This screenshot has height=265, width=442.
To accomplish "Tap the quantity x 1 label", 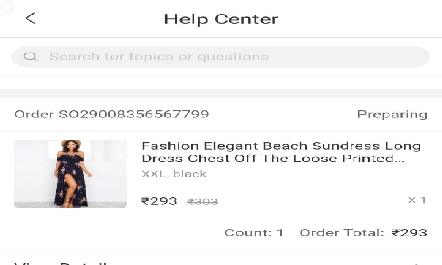I will point(416,200).
